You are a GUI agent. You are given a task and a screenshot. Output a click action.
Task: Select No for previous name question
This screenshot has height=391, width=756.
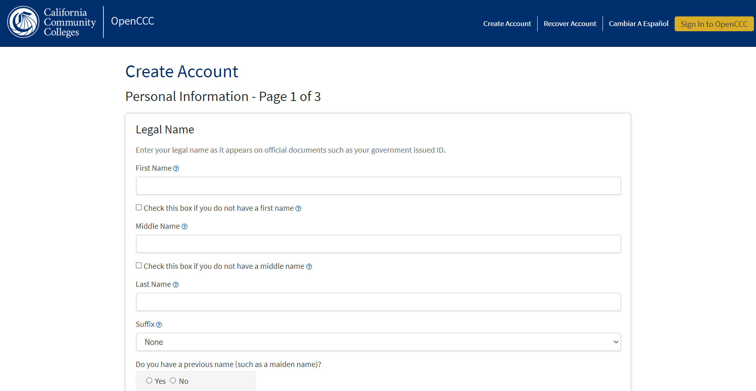[173, 380]
